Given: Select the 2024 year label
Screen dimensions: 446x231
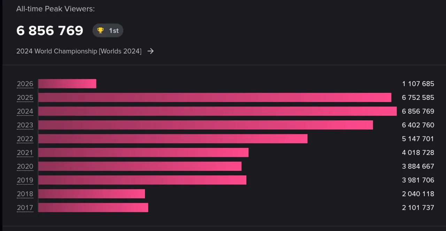Looking at the screenshot, I should [x=25, y=111].
